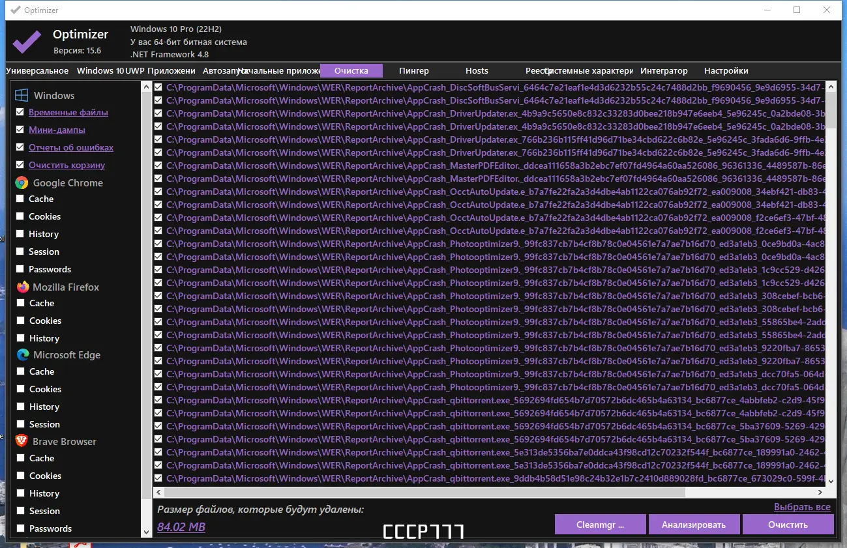Tick History under Microsoft Edge
The image size is (847, 548).
pyautogui.click(x=21, y=407)
